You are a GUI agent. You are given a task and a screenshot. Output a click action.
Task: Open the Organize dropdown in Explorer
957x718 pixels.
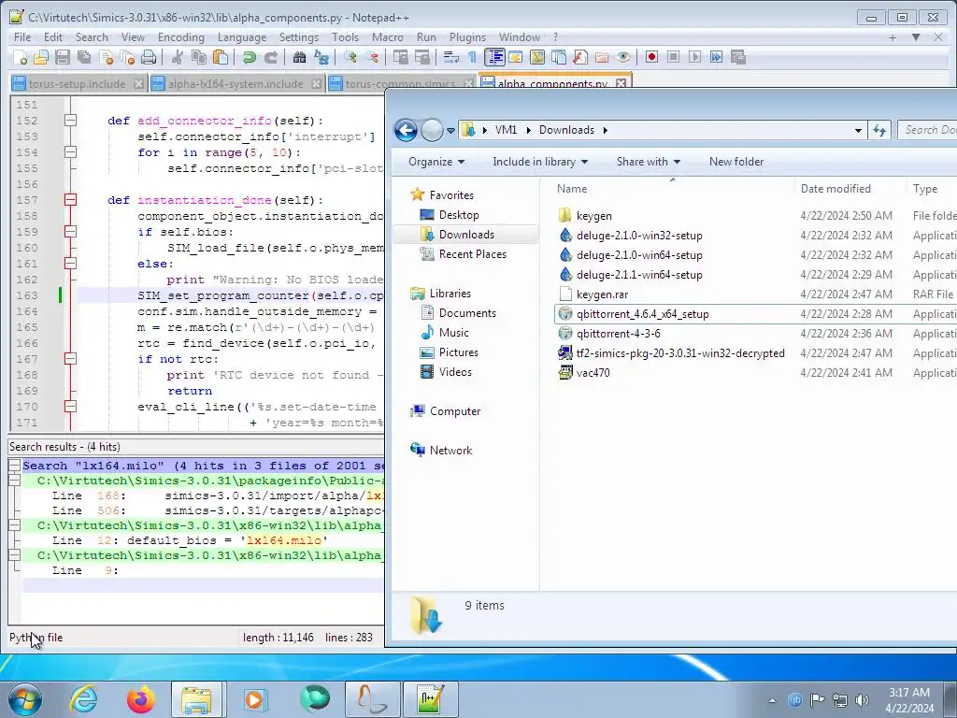coord(436,162)
